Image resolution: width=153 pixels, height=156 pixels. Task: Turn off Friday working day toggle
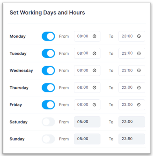[48, 105]
